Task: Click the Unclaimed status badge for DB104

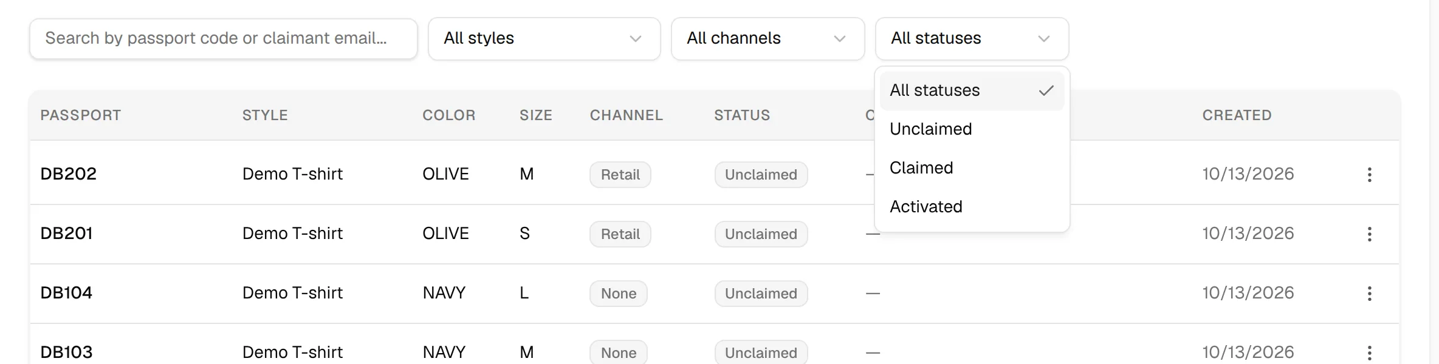Action: [x=761, y=294]
